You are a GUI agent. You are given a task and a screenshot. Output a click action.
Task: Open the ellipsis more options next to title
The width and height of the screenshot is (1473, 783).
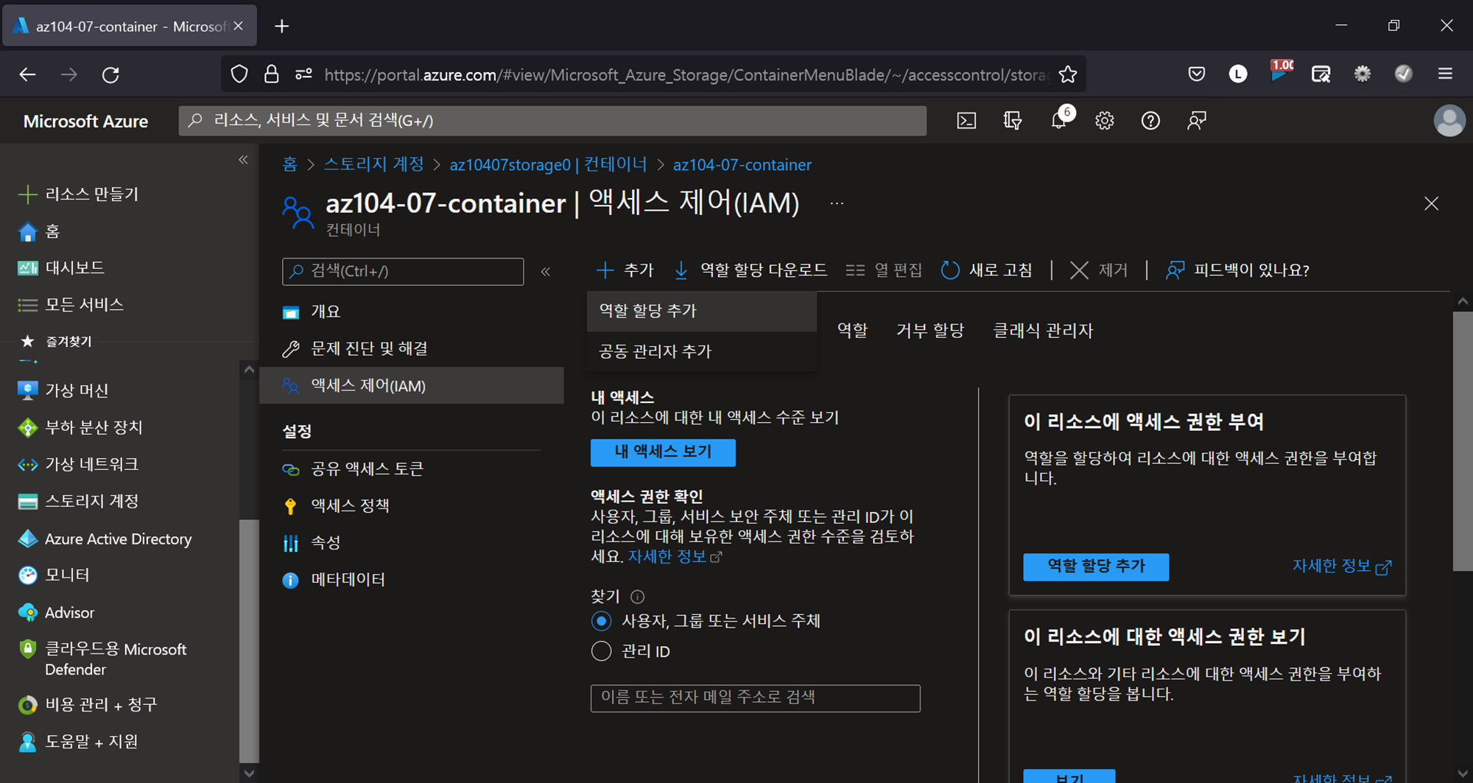[837, 203]
